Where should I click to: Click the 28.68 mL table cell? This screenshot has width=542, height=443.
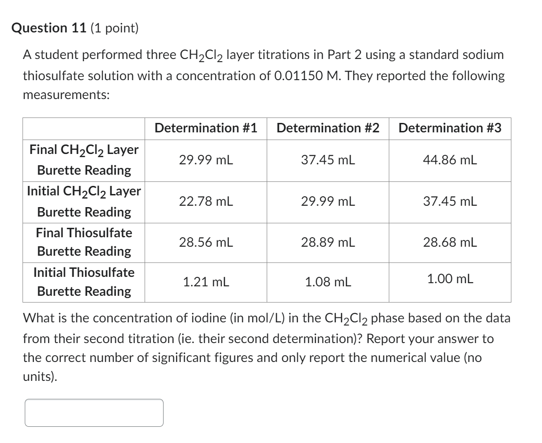coord(450,242)
